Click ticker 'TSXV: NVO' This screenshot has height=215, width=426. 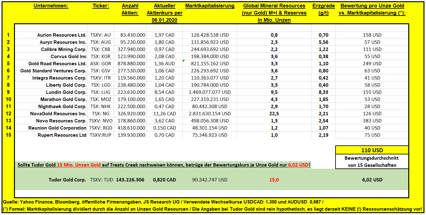click(x=101, y=121)
